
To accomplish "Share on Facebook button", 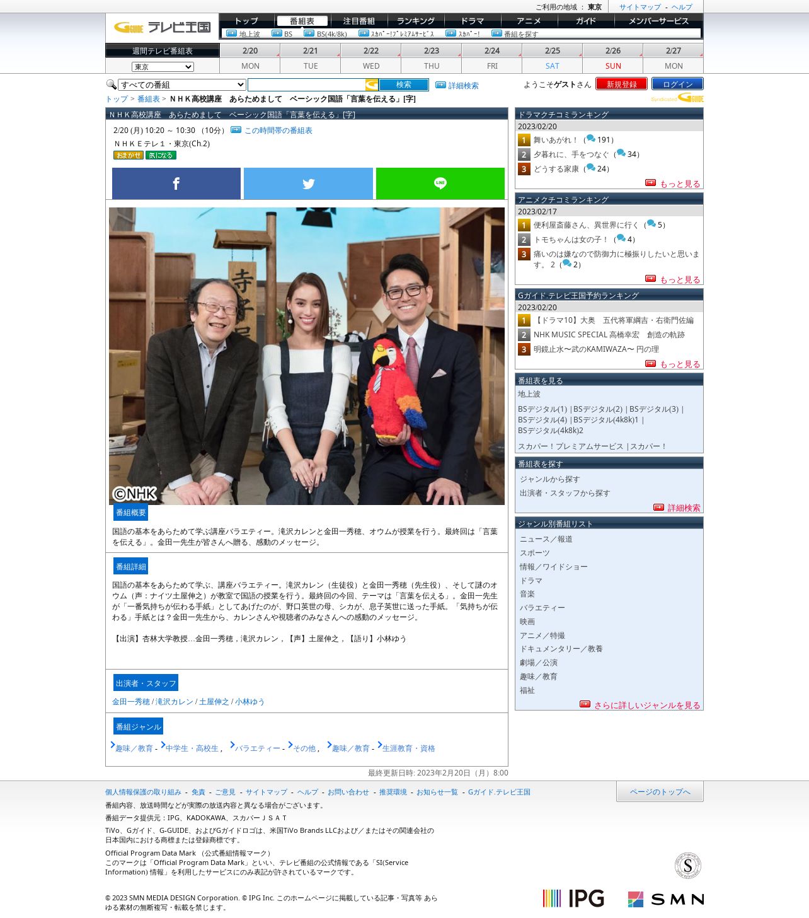I will [x=176, y=183].
